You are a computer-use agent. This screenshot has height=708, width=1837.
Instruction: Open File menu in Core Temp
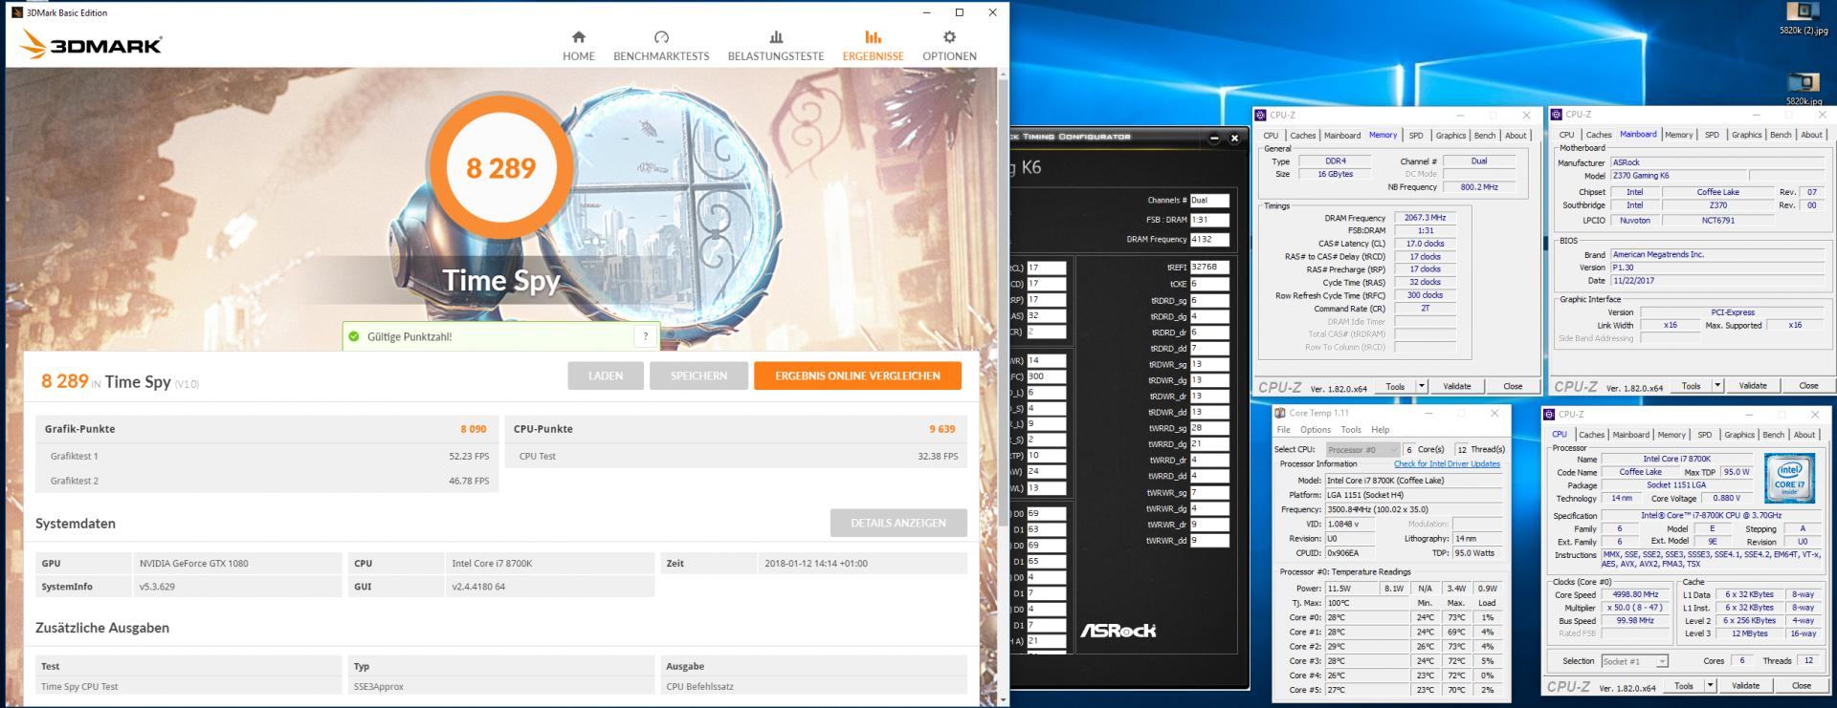[x=1283, y=430]
